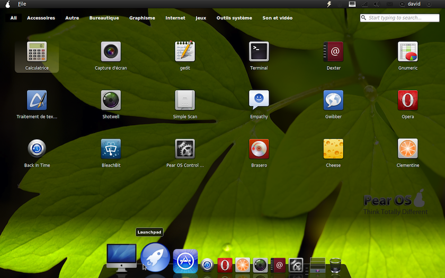Switch to the Son et vidéo category

pyautogui.click(x=277, y=18)
